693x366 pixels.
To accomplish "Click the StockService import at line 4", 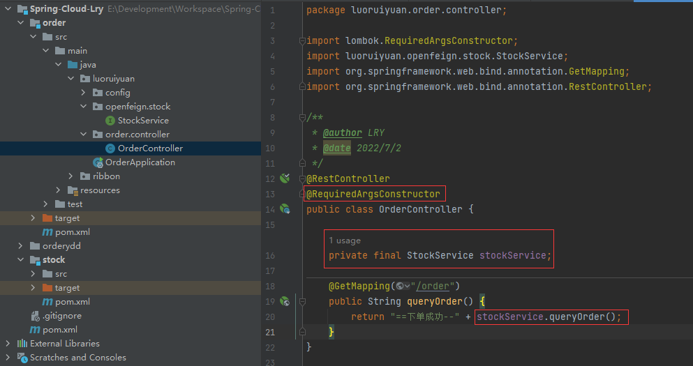I will point(437,56).
